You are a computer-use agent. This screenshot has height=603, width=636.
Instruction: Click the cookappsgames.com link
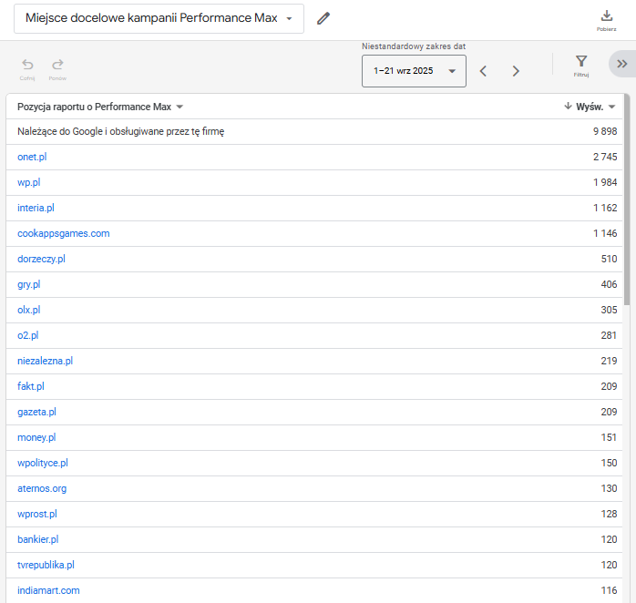point(63,233)
